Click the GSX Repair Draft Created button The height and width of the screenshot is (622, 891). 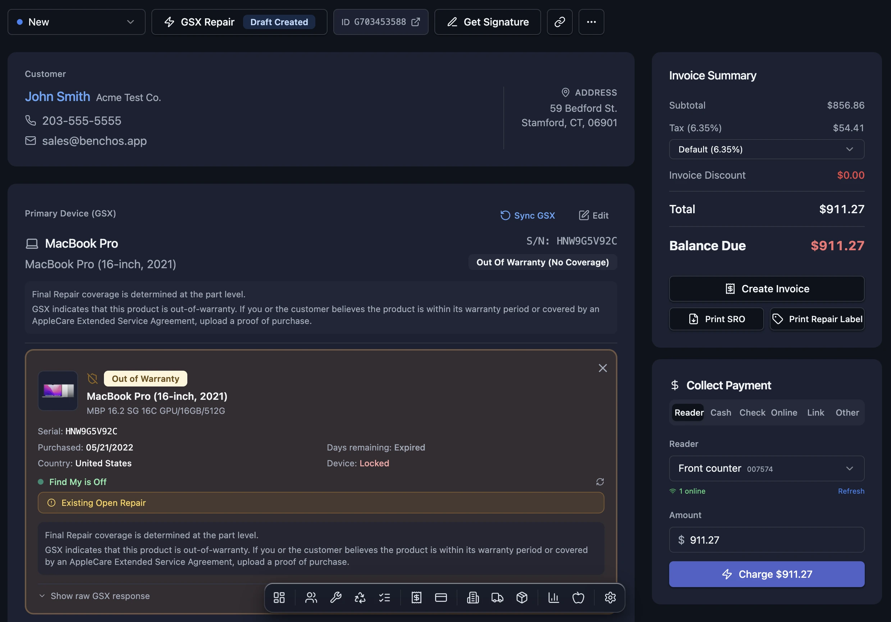coord(239,22)
